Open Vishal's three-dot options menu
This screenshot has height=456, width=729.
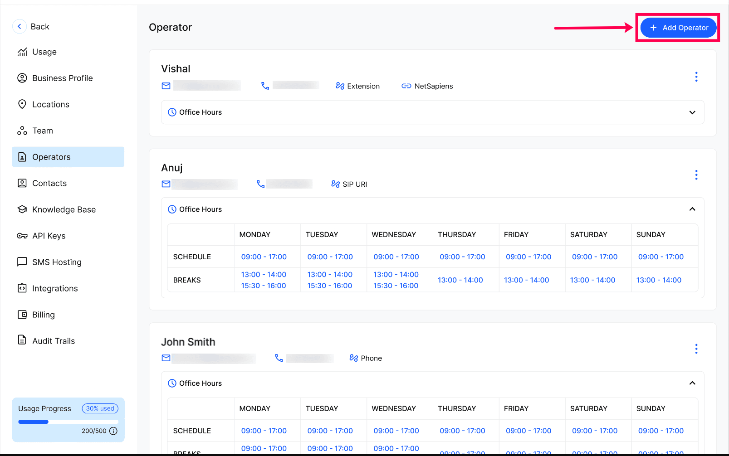click(696, 77)
